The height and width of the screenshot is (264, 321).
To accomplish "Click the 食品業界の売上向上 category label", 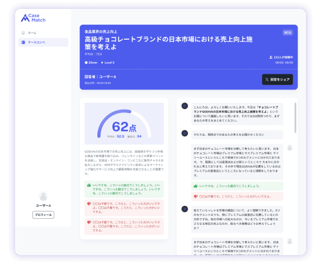I will pos(101,31).
